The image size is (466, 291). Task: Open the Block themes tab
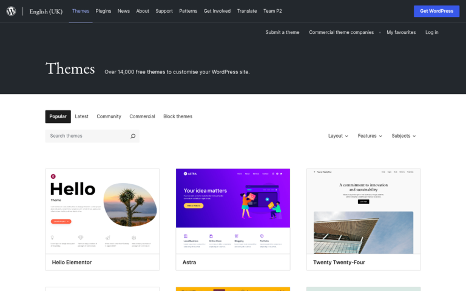click(178, 116)
